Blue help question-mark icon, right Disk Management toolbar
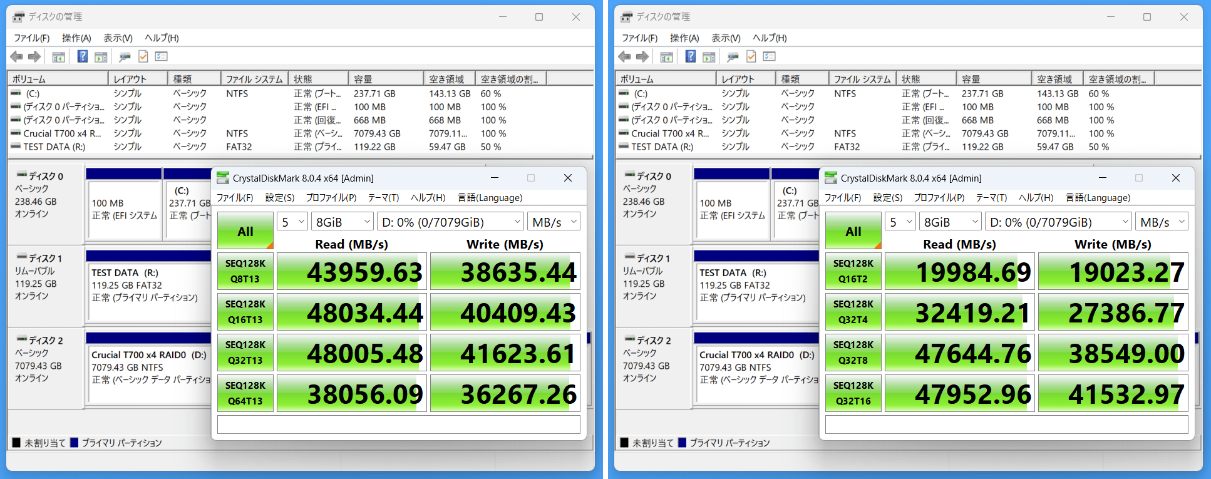Screen dimensions: 1211x479 [690, 56]
